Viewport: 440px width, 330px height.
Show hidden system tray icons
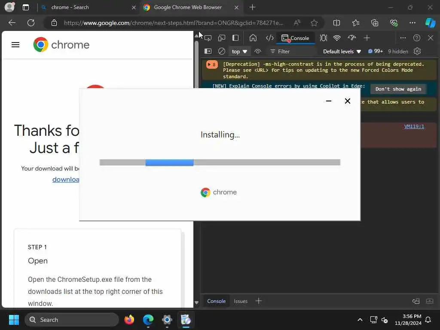pos(360,320)
